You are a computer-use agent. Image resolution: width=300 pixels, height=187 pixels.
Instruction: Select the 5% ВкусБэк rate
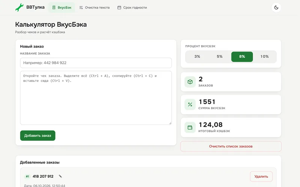(219, 56)
